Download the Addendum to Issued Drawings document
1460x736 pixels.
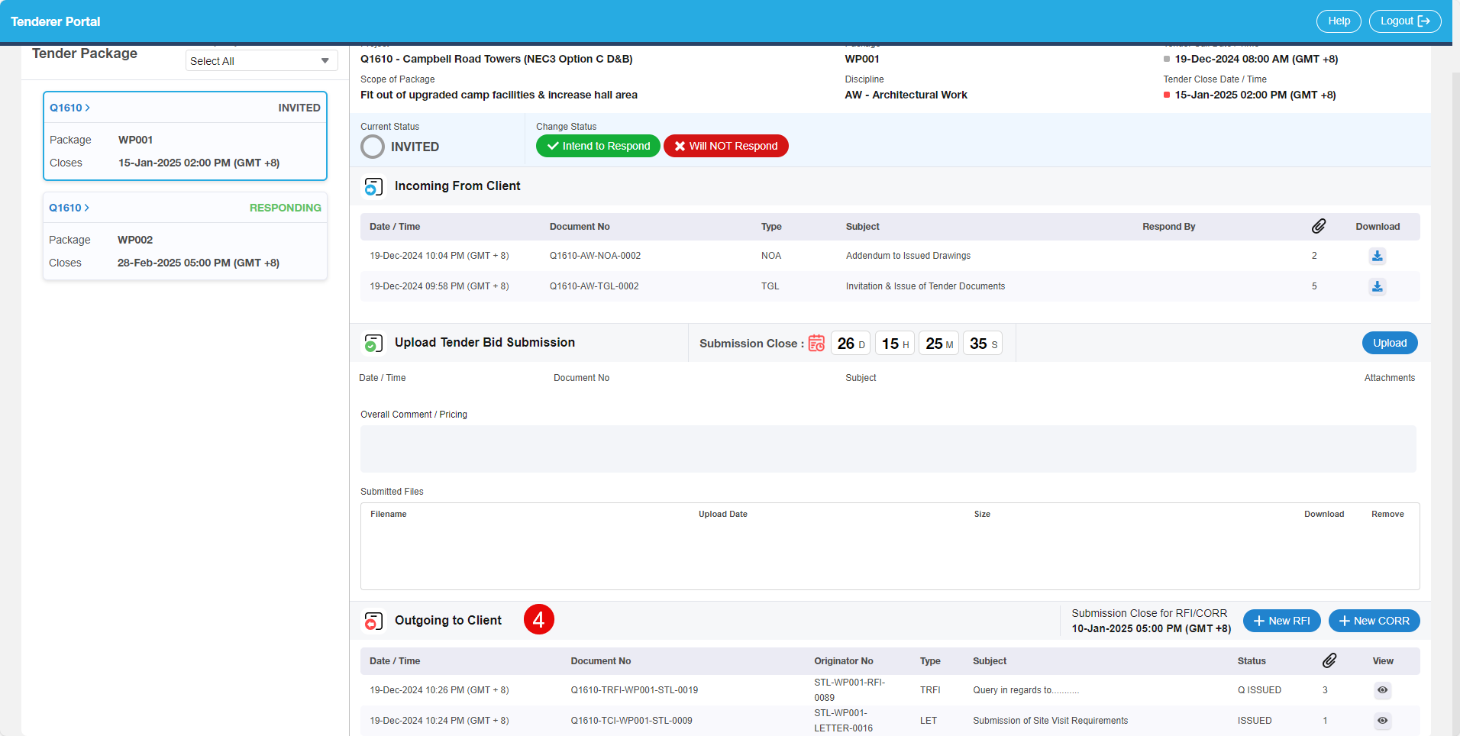(x=1377, y=256)
